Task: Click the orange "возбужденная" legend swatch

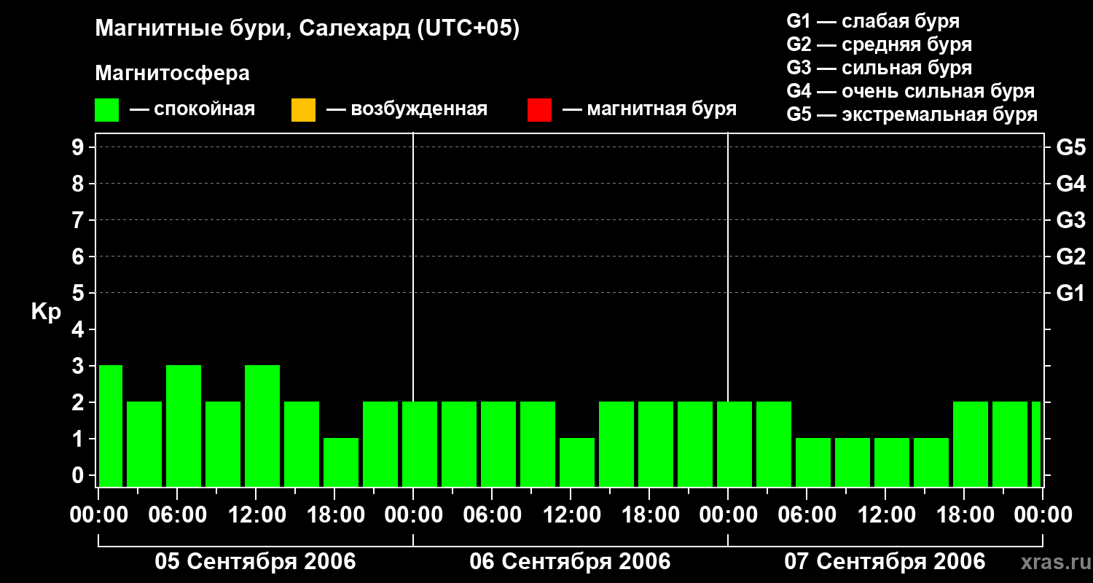Action: tap(303, 110)
